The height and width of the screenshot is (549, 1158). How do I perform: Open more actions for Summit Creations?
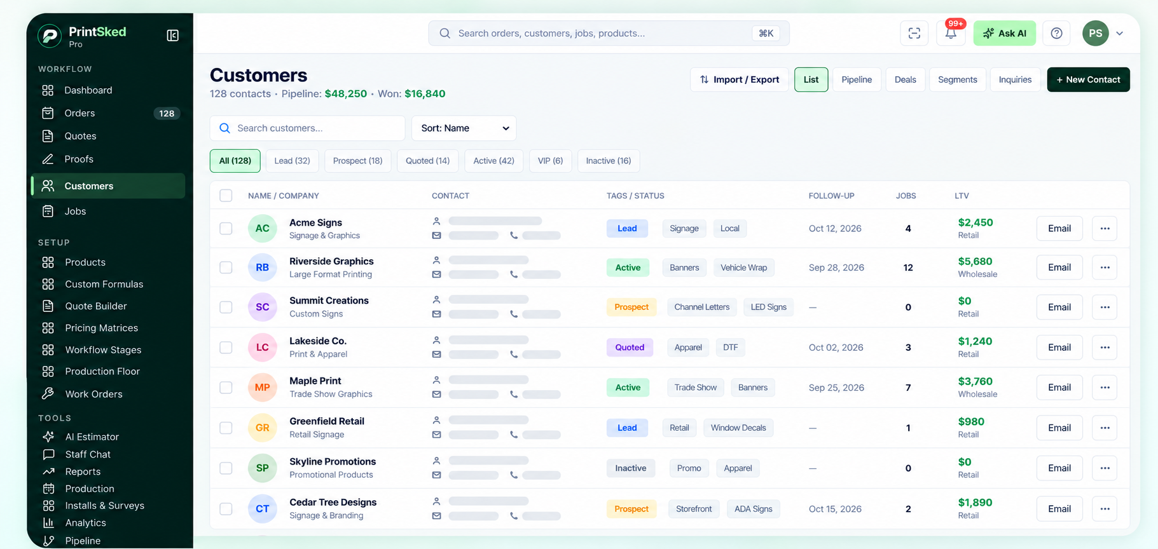pyautogui.click(x=1105, y=307)
